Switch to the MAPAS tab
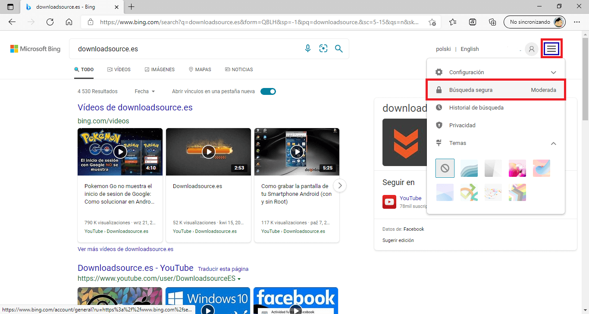The height and width of the screenshot is (314, 589). (x=200, y=69)
